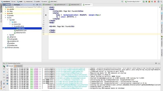Click the Clear All trash icon in console
Image resolution: width=163 pixels, height=91 pixels.
(7, 84)
